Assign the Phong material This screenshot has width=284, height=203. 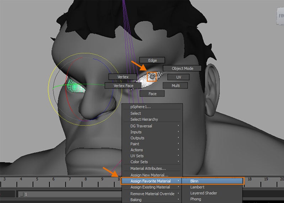[x=212, y=199]
